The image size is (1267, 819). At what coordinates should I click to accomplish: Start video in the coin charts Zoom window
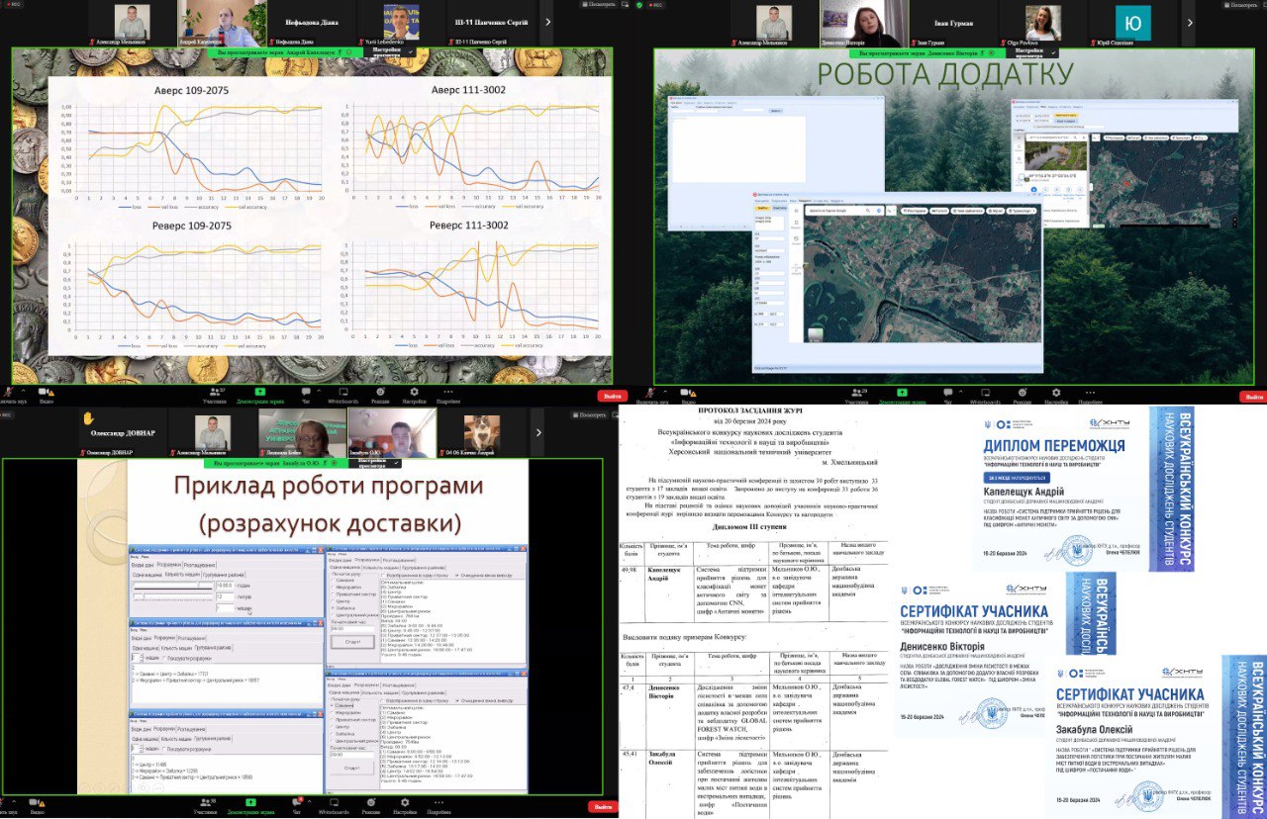46,394
